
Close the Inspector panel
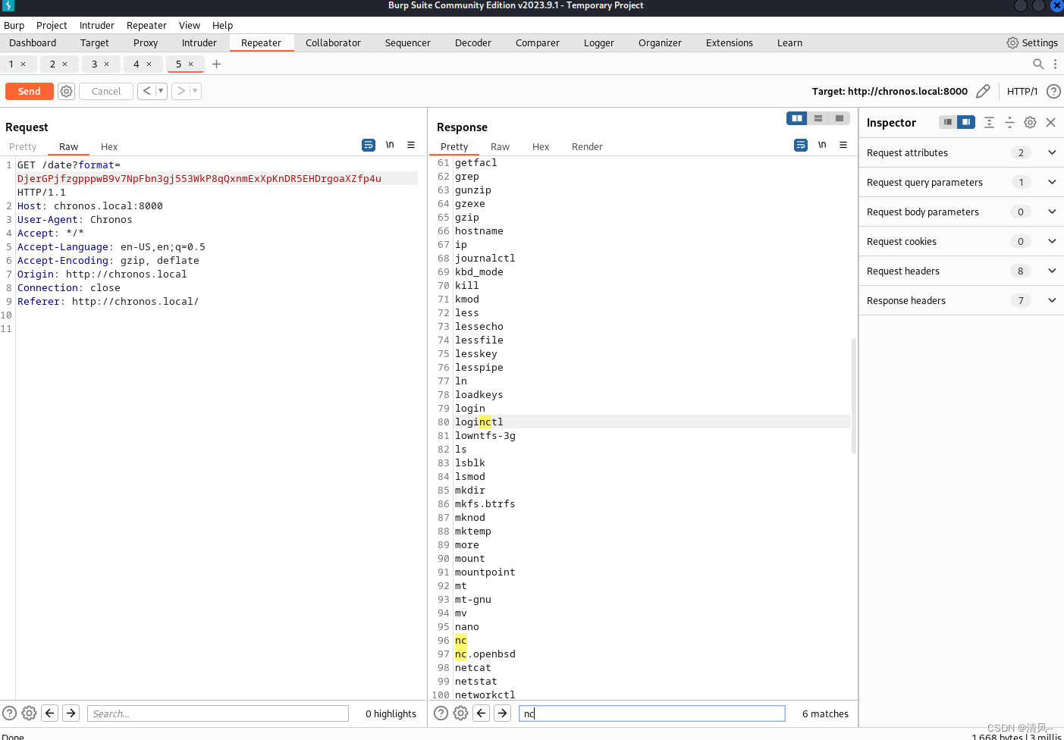point(1050,122)
